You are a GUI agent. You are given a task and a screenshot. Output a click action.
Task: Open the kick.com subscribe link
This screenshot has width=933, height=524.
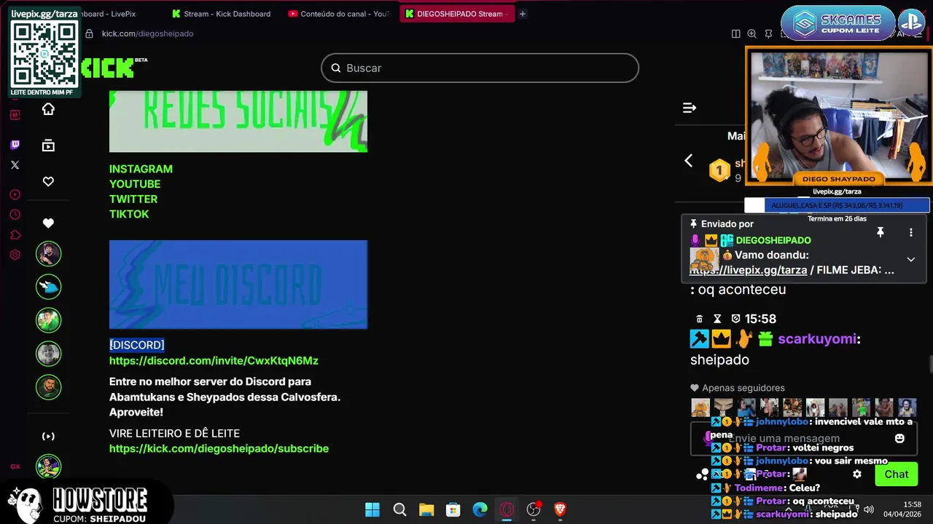coord(219,449)
